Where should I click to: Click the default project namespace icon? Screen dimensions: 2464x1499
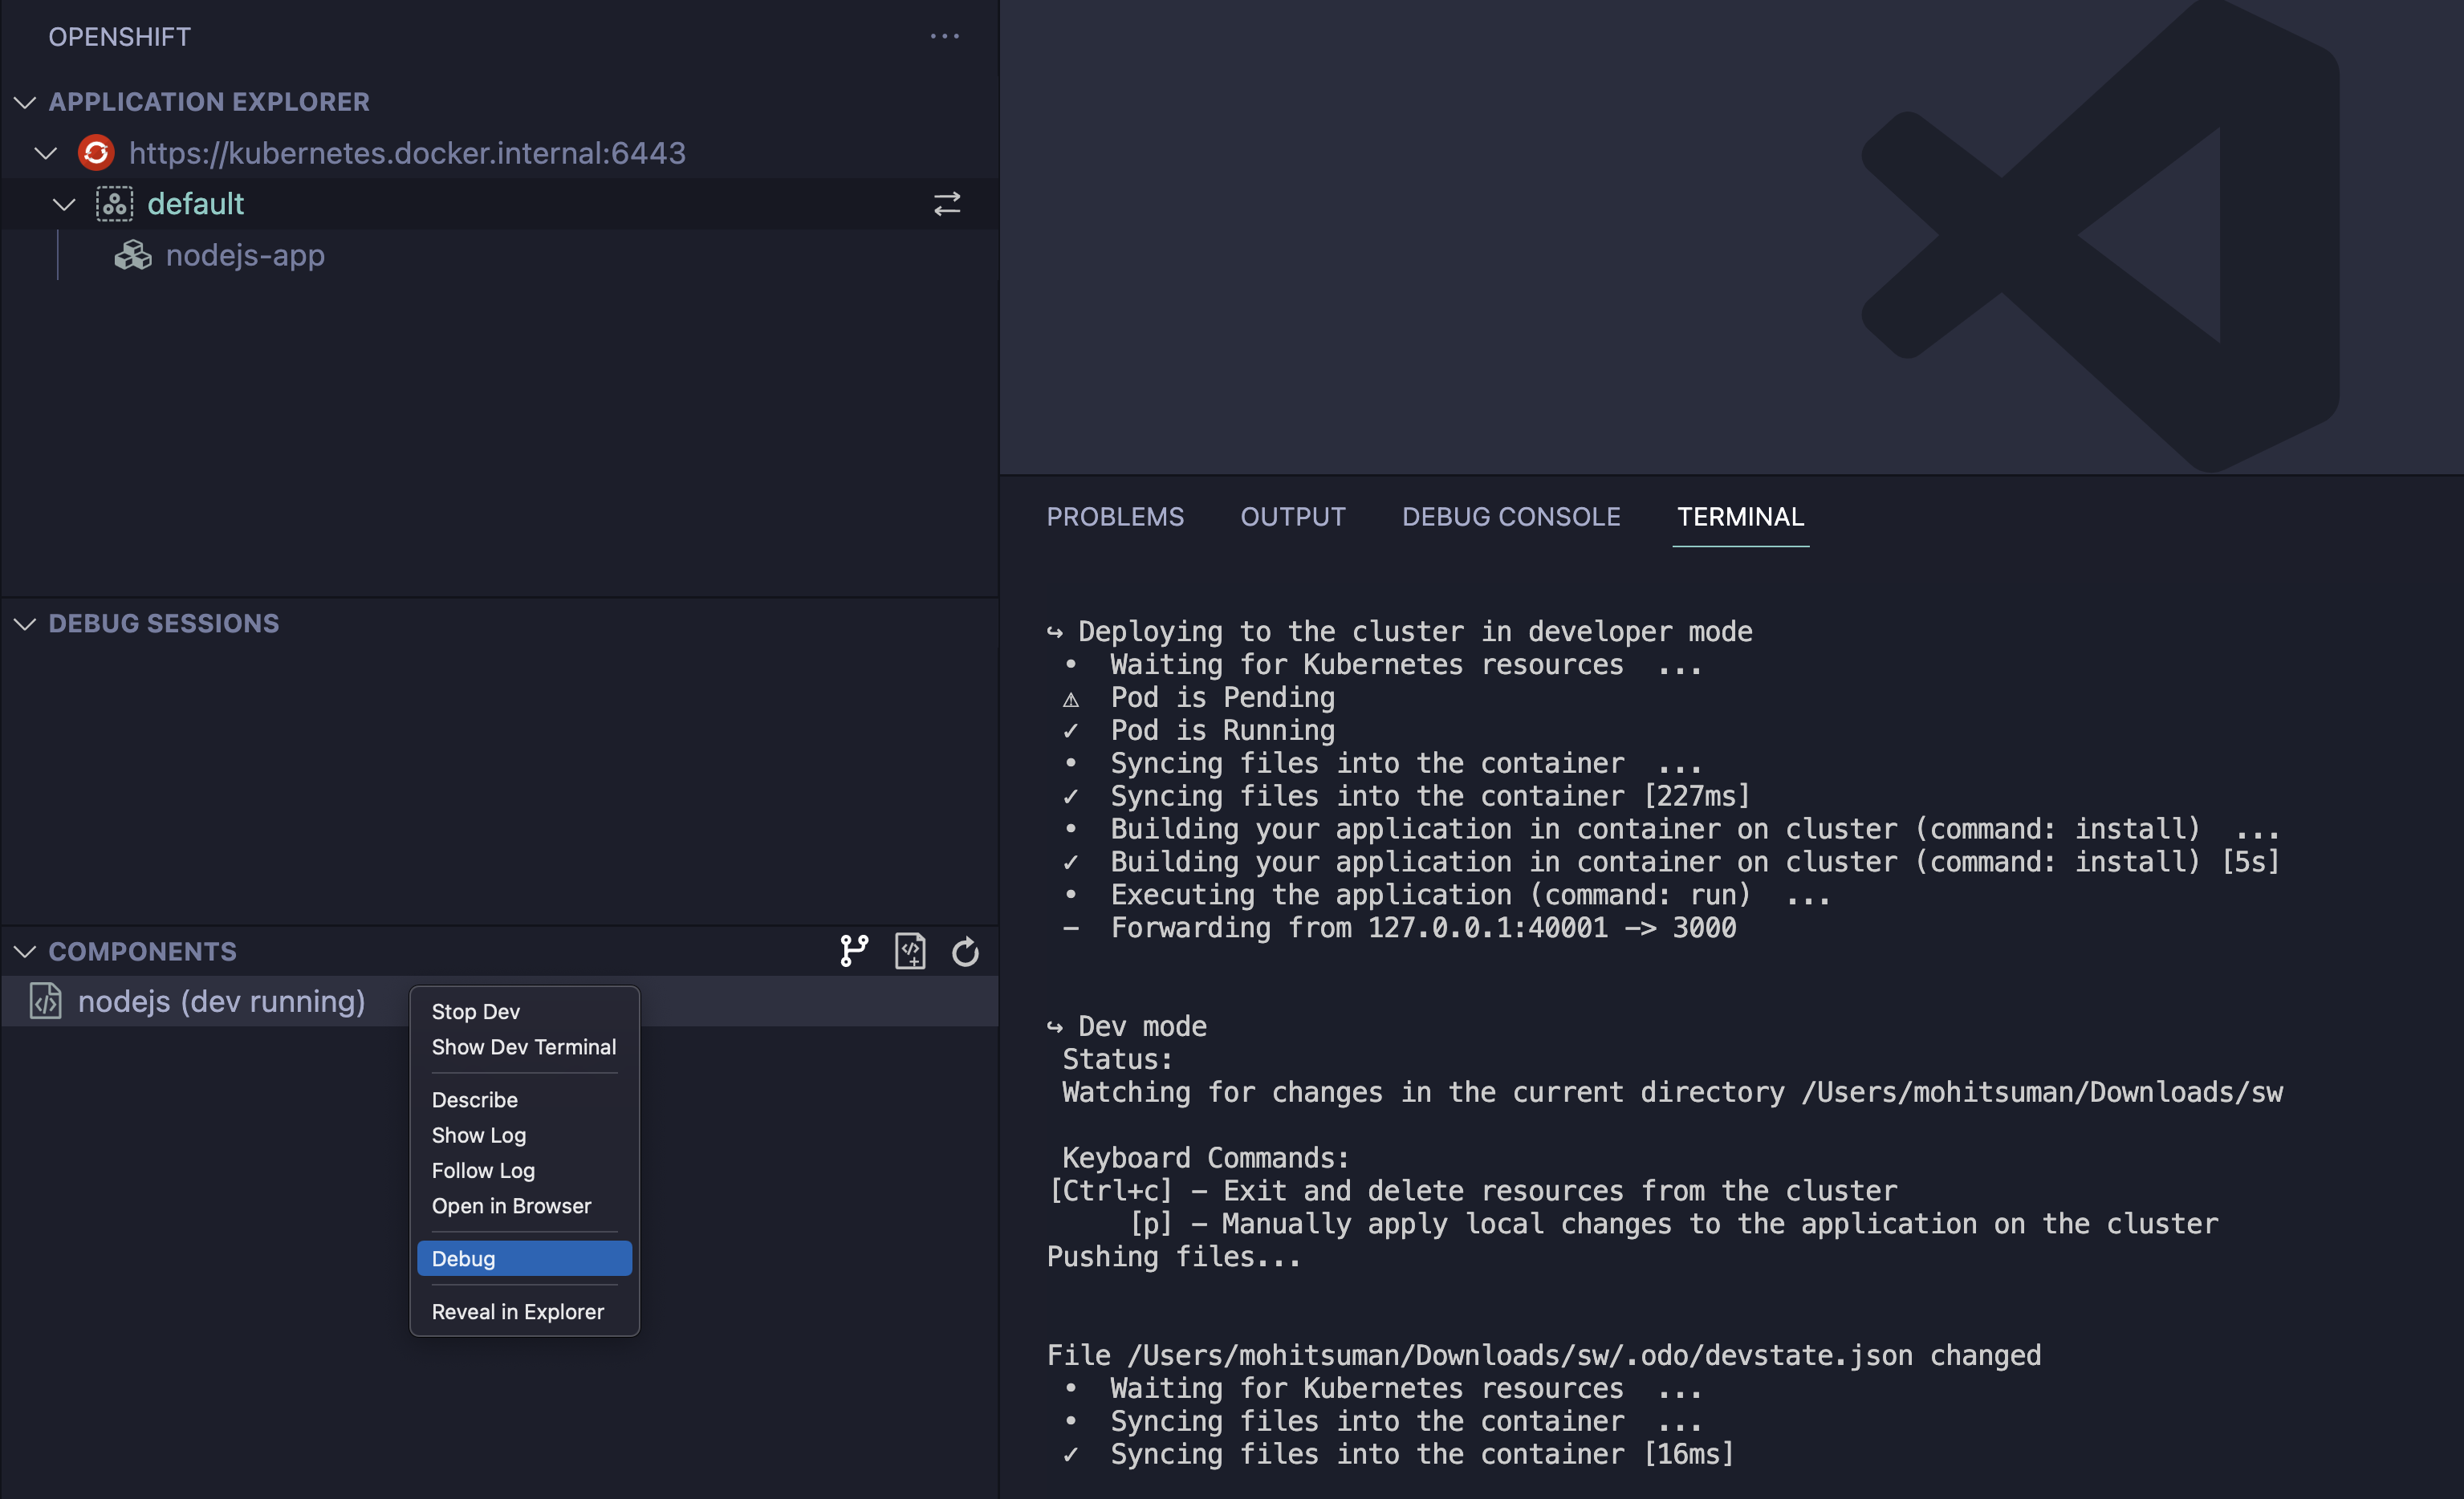pyautogui.click(x=114, y=204)
